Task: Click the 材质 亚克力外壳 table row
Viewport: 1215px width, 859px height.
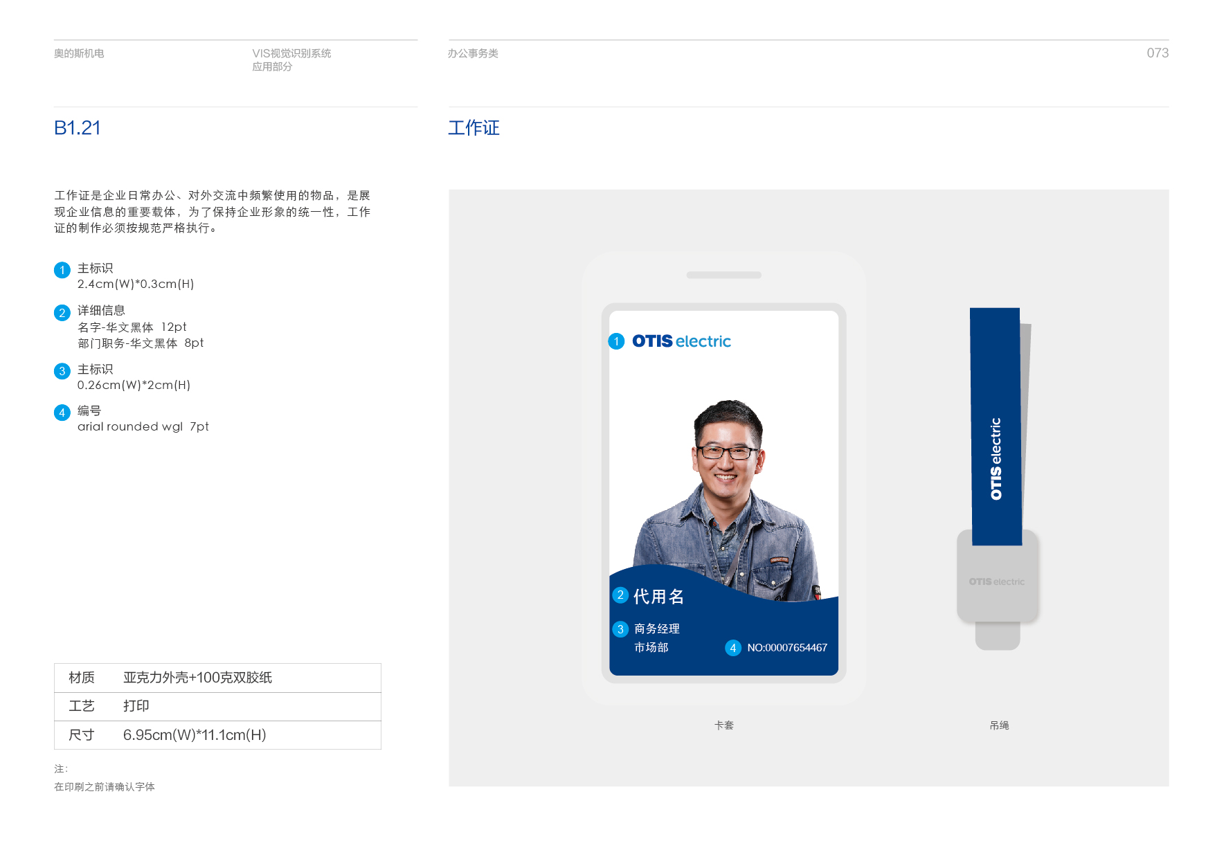Action: pyautogui.click(x=217, y=678)
